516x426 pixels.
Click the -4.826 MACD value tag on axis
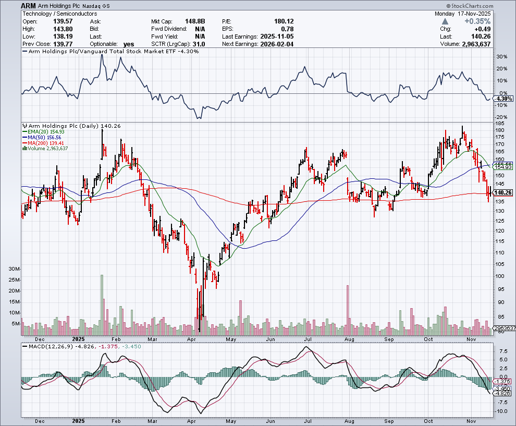click(502, 394)
